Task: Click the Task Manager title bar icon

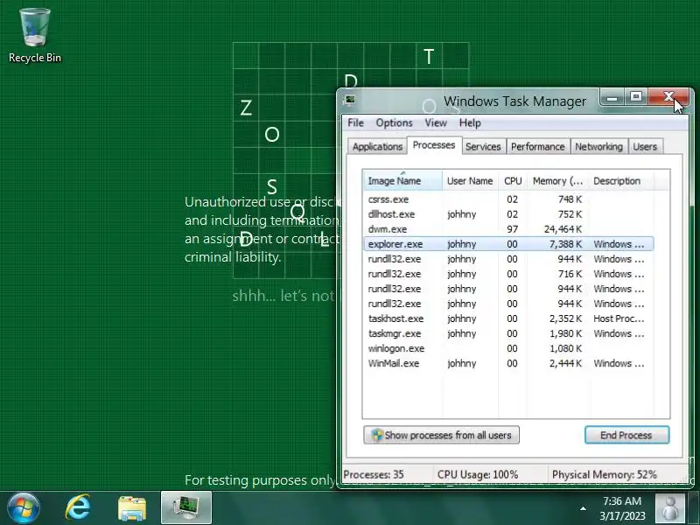Action: coord(349,100)
